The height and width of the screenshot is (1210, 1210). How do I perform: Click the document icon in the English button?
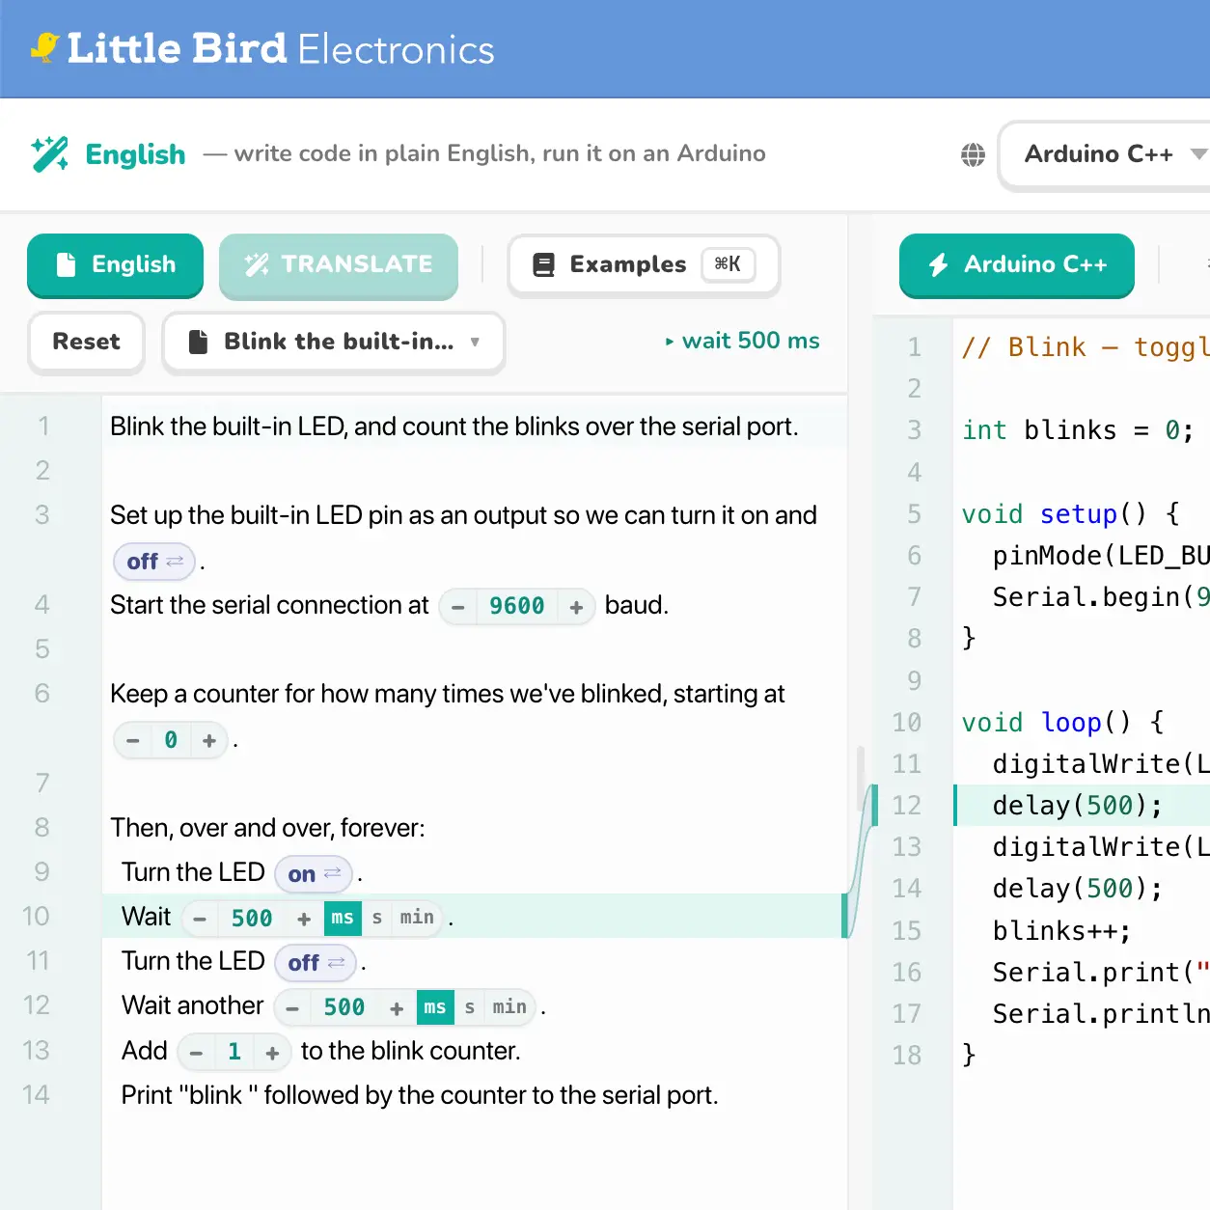[66, 264]
